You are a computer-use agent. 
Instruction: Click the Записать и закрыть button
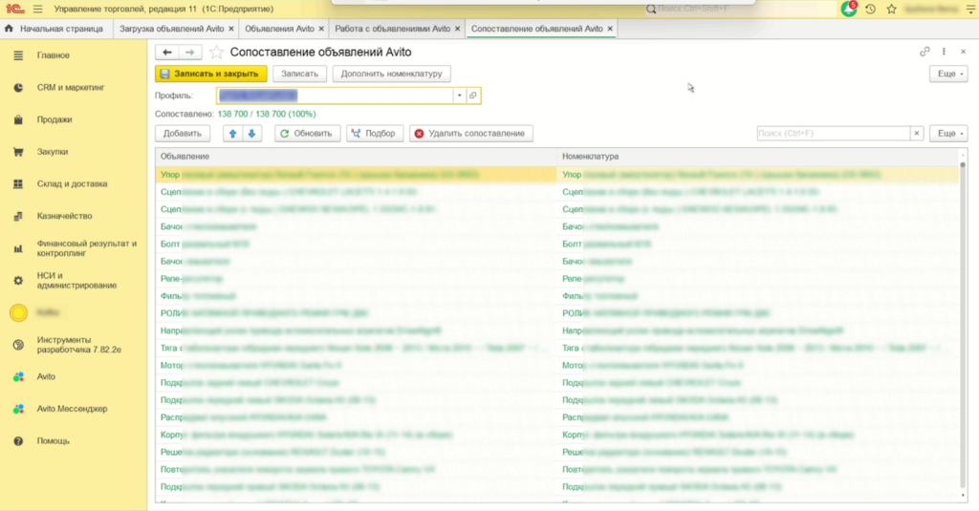pyautogui.click(x=211, y=74)
